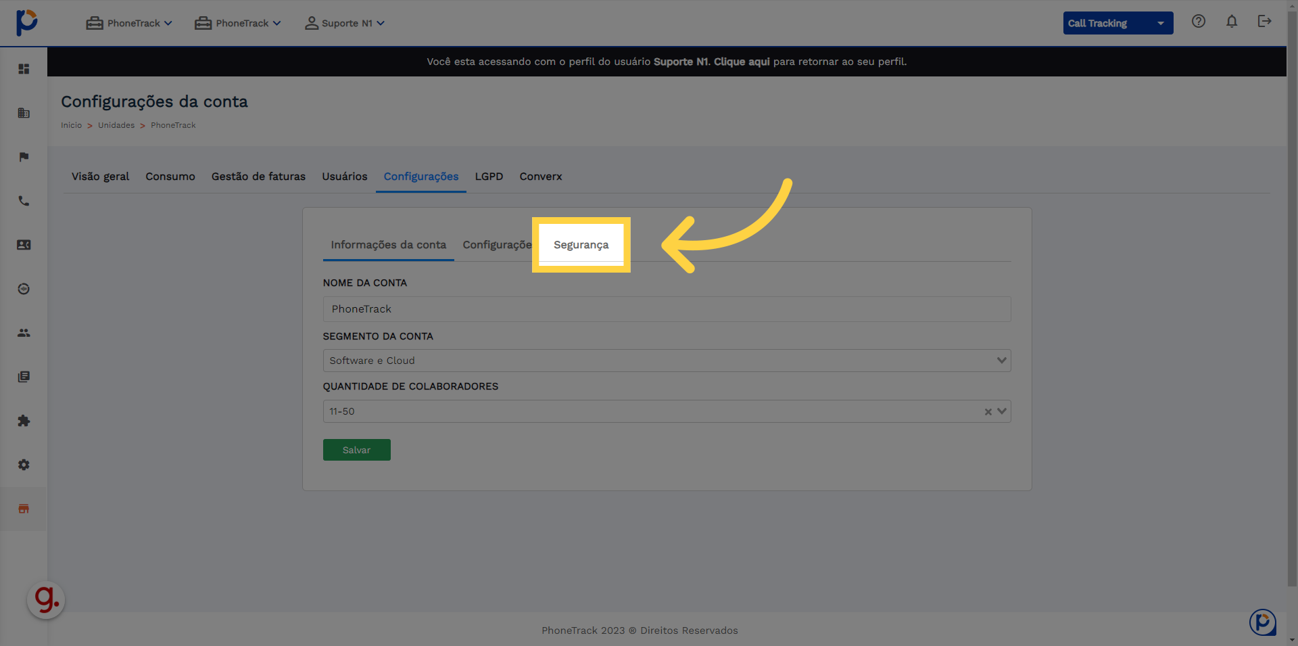Open the library documents icon in the sidebar
This screenshot has width=1298, height=646.
tap(24, 377)
